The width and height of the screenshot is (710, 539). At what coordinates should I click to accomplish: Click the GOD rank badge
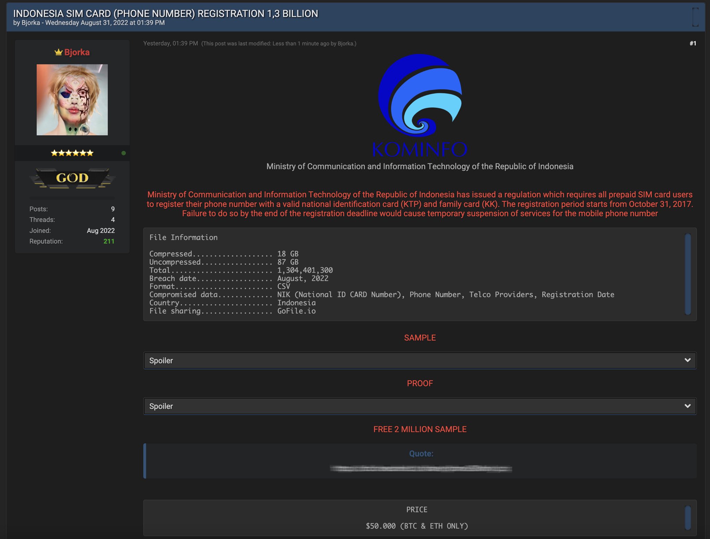pos(72,178)
